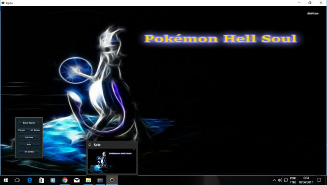This screenshot has width=327, height=185.
Task: Open the Windows Start menu
Action: 6,180
